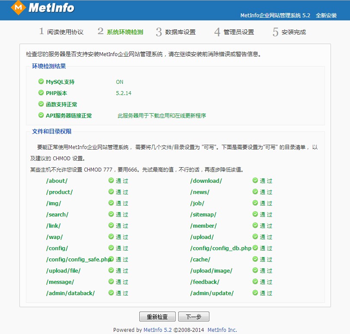Select step 3 数据库设置
The image size is (350, 334).
pos(176,32)
